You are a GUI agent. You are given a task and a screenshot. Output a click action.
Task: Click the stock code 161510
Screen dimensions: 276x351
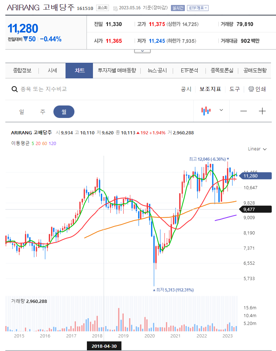tap(85, 9)
